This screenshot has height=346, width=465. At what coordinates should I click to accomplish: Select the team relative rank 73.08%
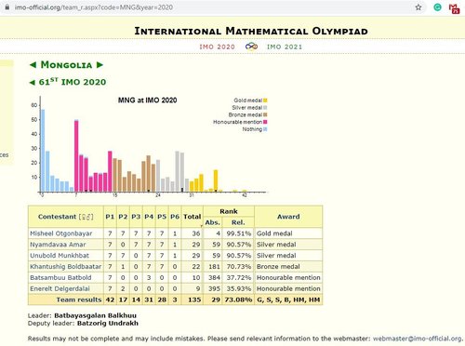click(x=238, y=299)
